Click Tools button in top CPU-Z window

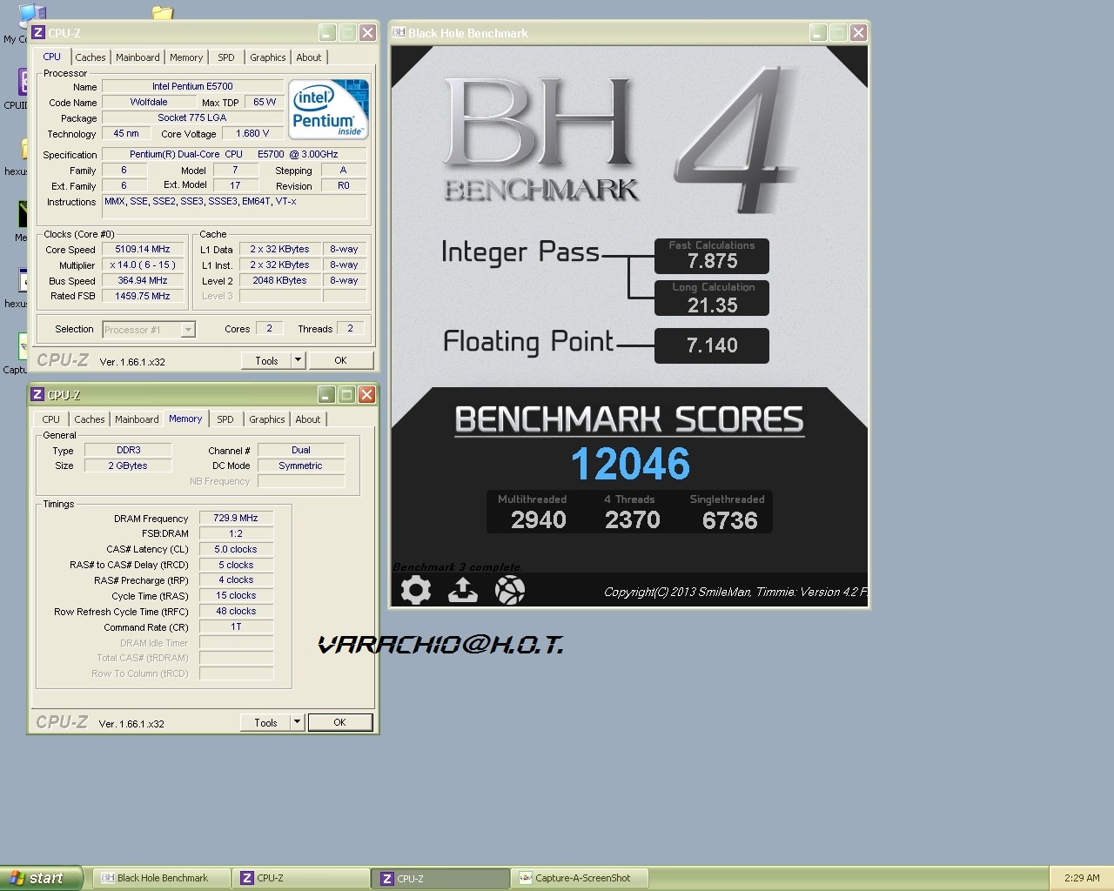point(266,360)
